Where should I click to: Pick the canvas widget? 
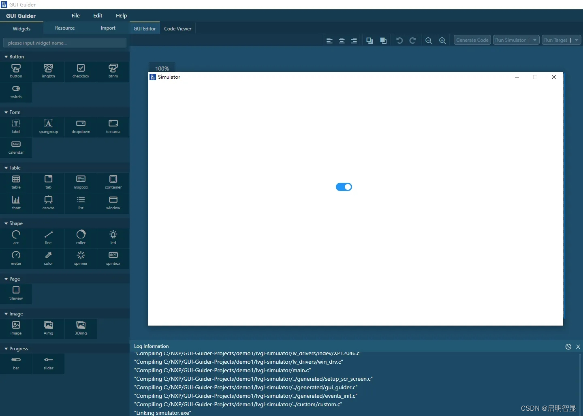click(x=48, y=203)
